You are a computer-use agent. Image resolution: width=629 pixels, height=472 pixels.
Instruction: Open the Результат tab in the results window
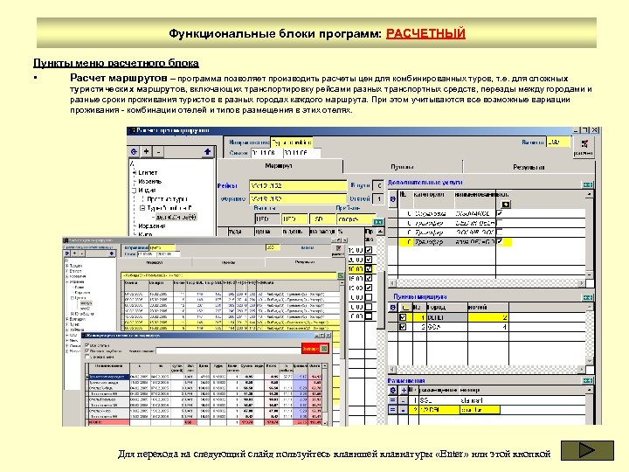point(304,262)
